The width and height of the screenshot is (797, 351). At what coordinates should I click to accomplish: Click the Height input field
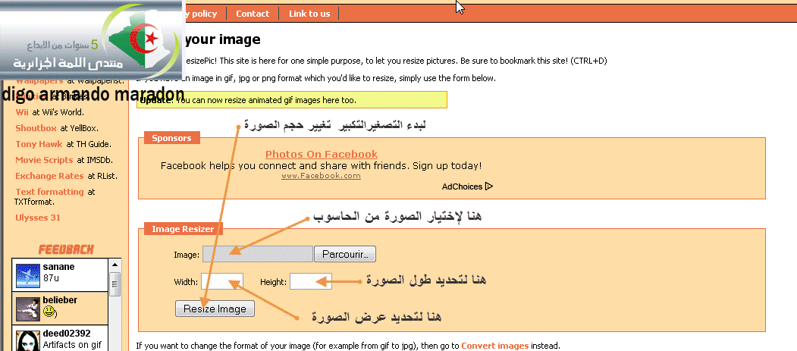tap(311, 282)
